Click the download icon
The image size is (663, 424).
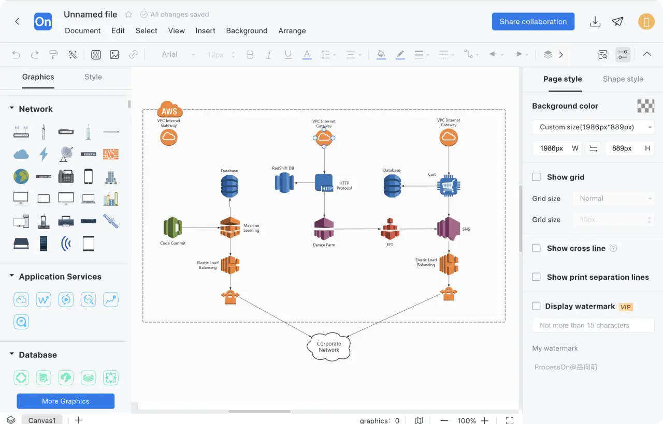tap(595, 22)
